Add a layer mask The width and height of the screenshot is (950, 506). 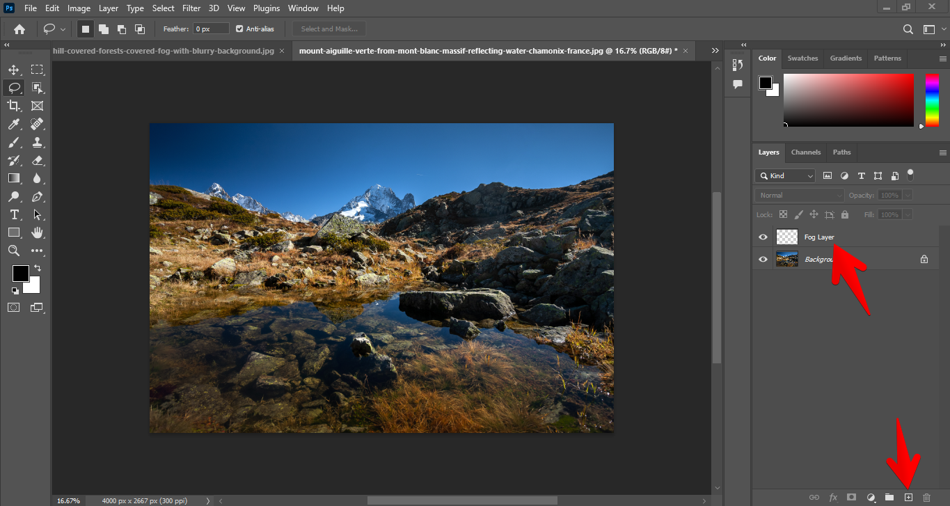point(851,498)
